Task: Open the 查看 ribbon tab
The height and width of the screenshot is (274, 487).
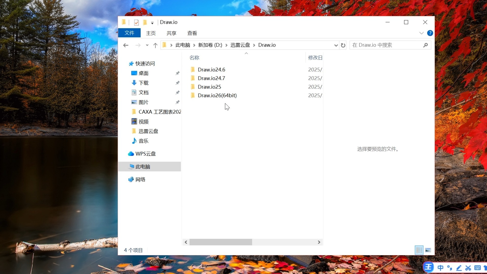Action: (x=192, y=33)
